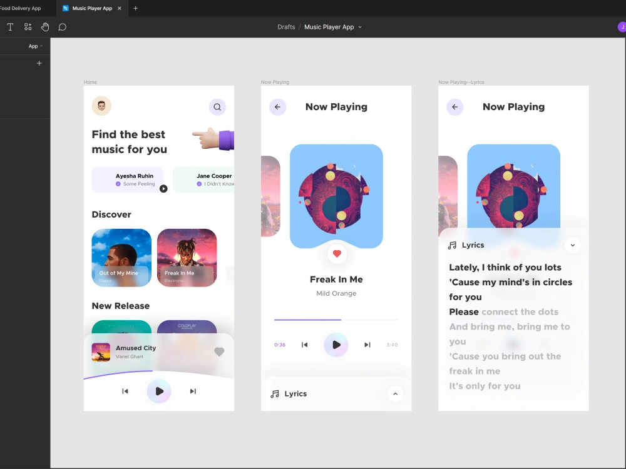This screenshot has height=469, width=626.
Task: Click previous track on Home mini player
Action: (125, 391)
